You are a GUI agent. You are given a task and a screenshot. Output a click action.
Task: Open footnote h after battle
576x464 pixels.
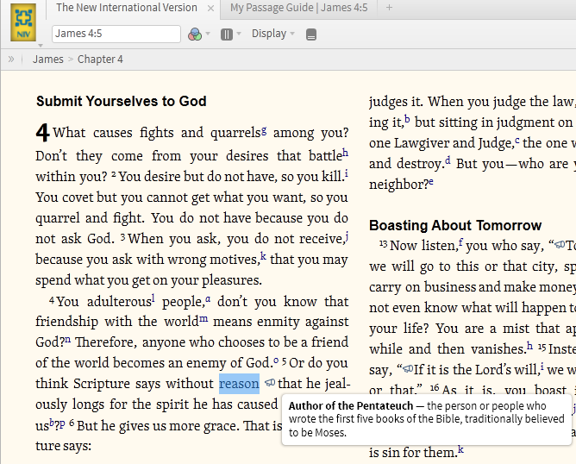(x=345, y=153)
